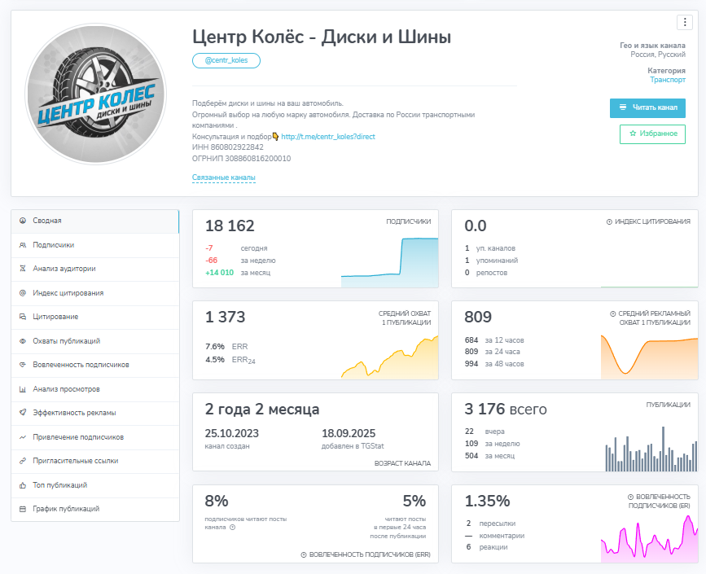Click the average reach orange chart
Viewport: 706px width, 574px height.
click(389, 357)
